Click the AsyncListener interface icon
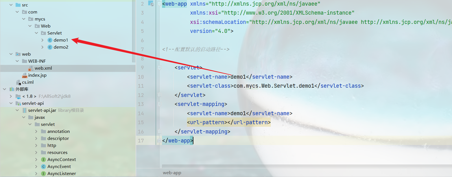 [43, 174]
